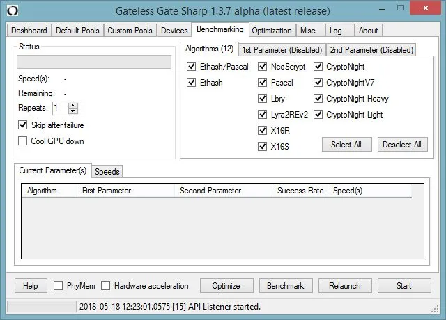This screenshot has height=320, width=446.
Task: Disable the Lbry algorithm
Action: point(262,99)
